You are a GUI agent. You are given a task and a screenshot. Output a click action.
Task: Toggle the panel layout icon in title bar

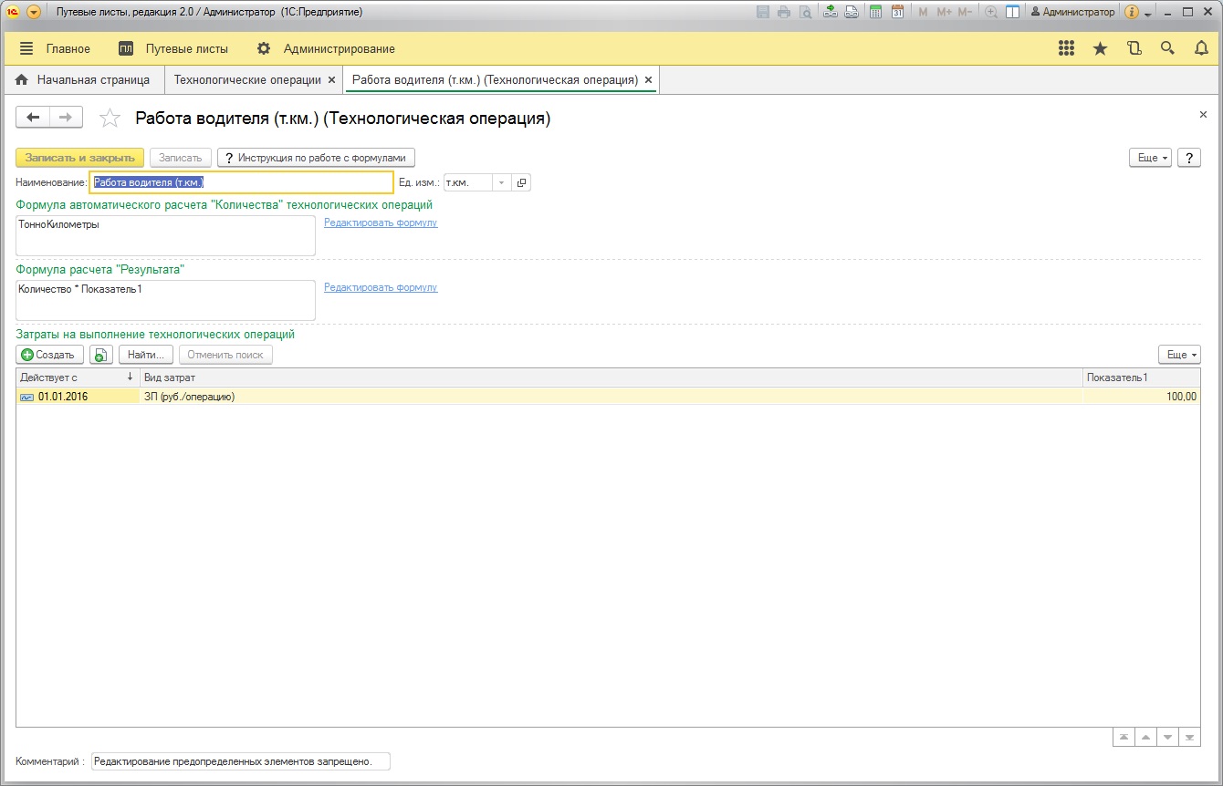1012,12
